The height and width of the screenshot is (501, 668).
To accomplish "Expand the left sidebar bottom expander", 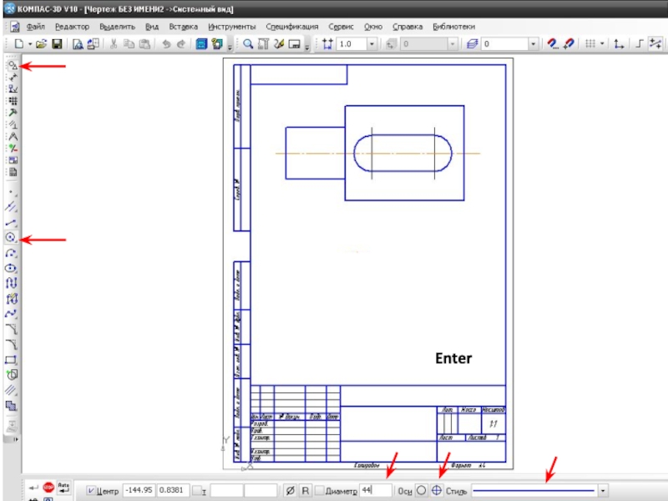I will click(15, 439).
